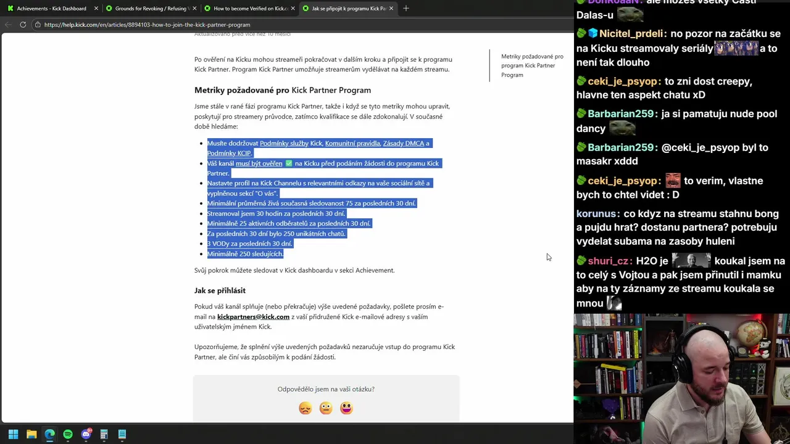This screenshot has width=790, height=444.
Task: Click Microsoft Edge taskbar icon
Action: point(49,434)
